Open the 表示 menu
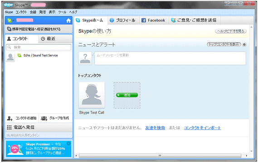 [52, 12]
